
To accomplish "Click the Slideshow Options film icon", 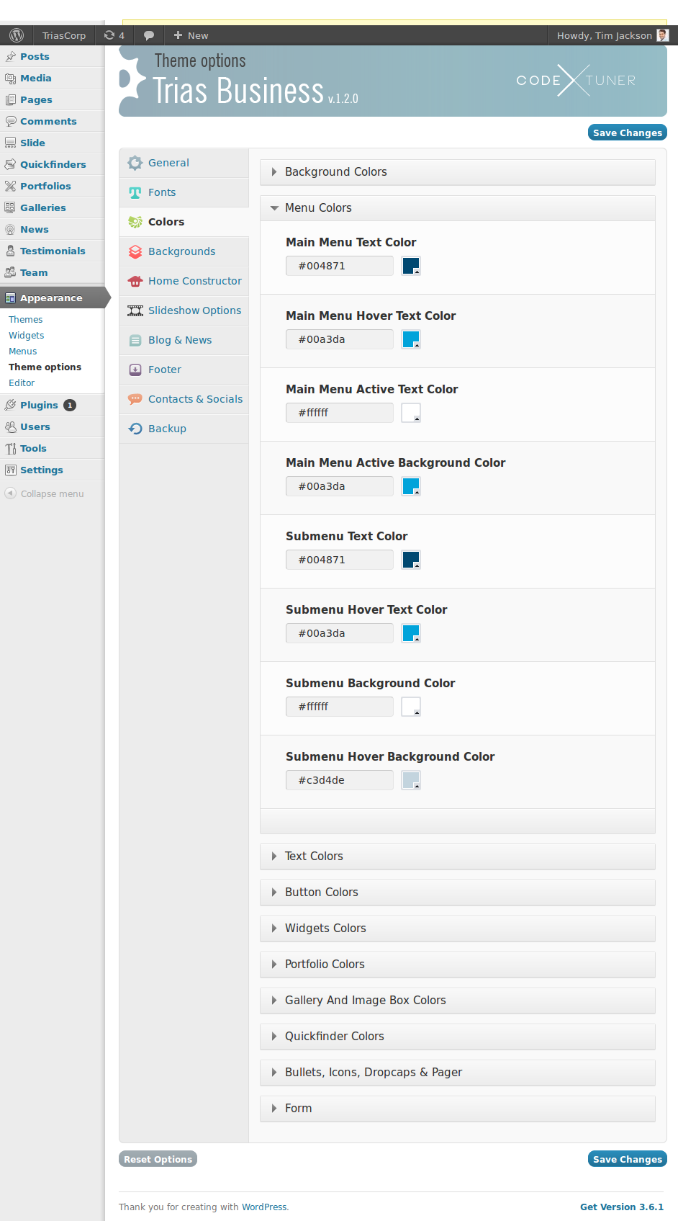I will [x=135, y=310].
